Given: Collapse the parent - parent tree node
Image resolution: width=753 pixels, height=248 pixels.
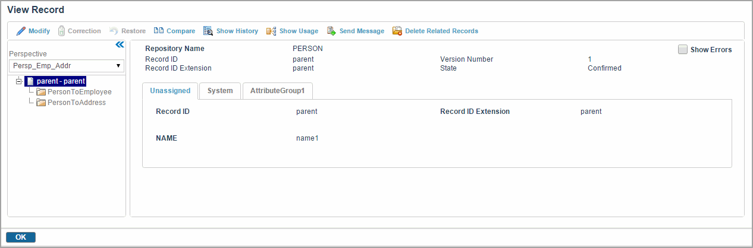Looking at the screenshot, I should [19, 81].
